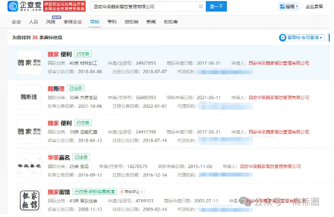Clear the search box with the X icon
The width and height of the screenshot is (334, 217).
coord(200,7)
